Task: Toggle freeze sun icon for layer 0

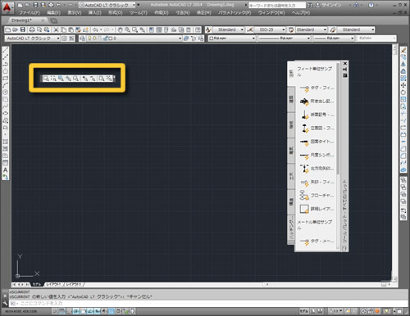Action: 94,38
